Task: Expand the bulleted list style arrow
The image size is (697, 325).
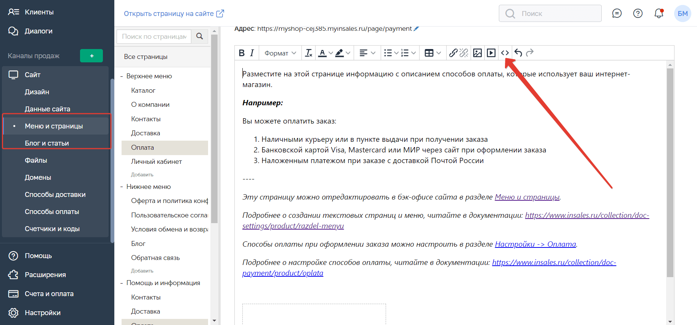Action: tap(396, 53)
